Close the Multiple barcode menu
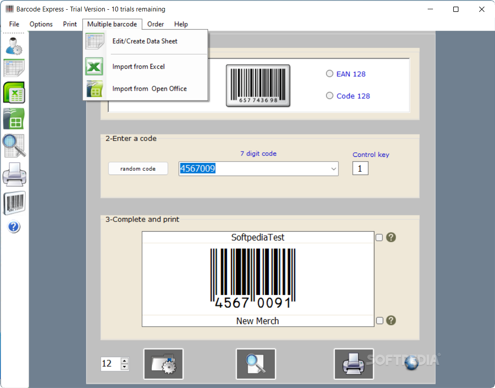Screen dimensions: 495x388 pyautogui.click(x=112, y=24)
